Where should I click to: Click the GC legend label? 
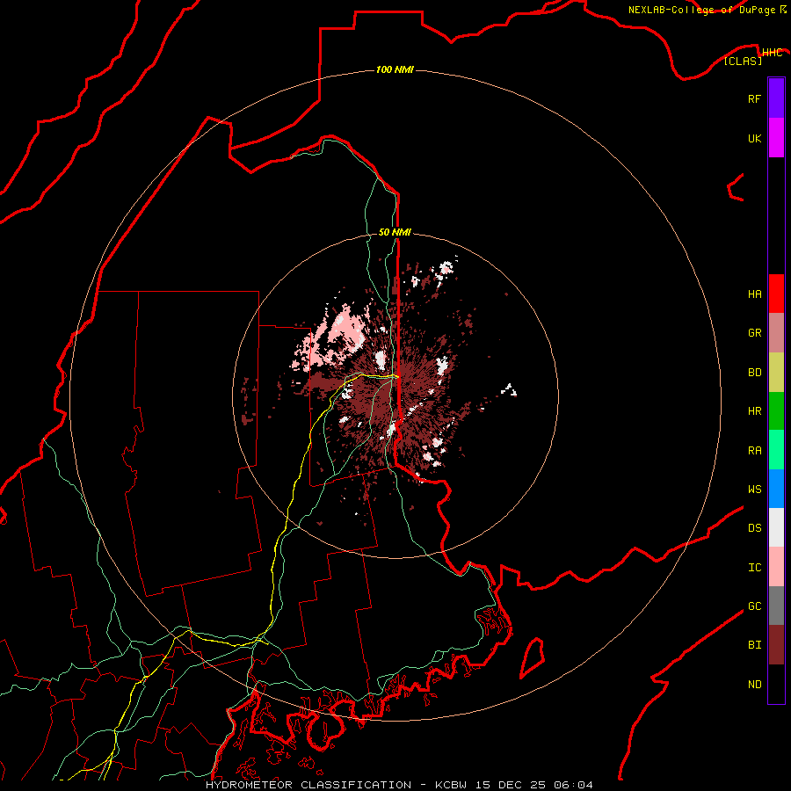754,606
